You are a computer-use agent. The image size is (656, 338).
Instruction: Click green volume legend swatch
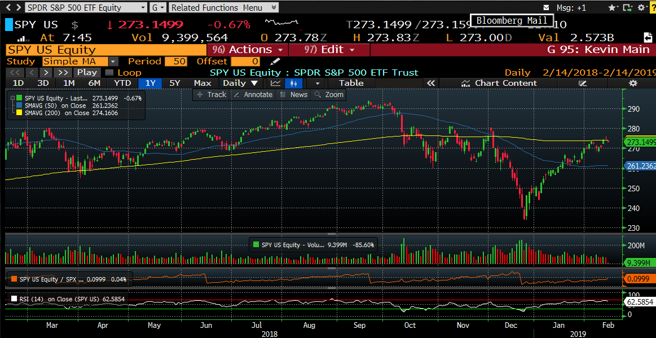(x=256, y=245)
